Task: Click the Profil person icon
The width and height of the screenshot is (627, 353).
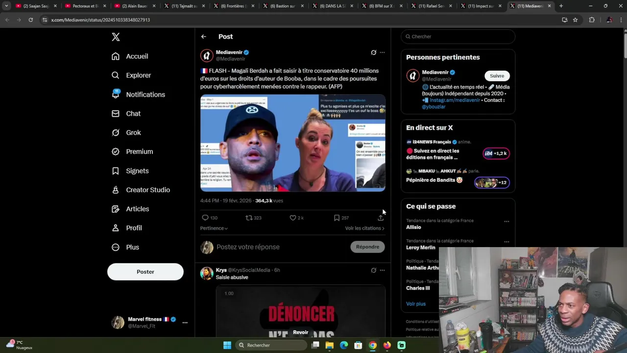Action: 116,228
